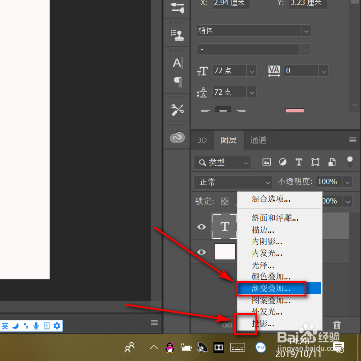Image resolution: width=361 pixels, height=361 pixels.
Task: Open the leading 72 点 dropdown
Action: click(x=252, y=92)
